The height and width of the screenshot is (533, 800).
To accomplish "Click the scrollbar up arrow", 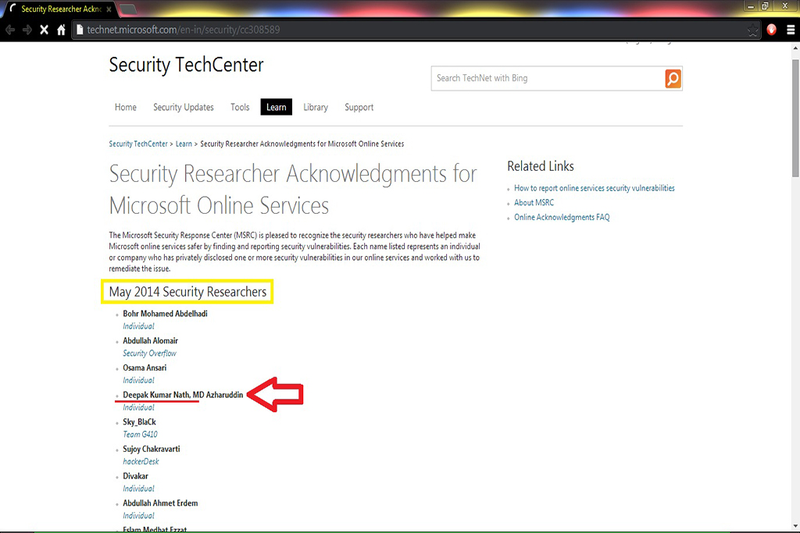I will tap(795, 48).
